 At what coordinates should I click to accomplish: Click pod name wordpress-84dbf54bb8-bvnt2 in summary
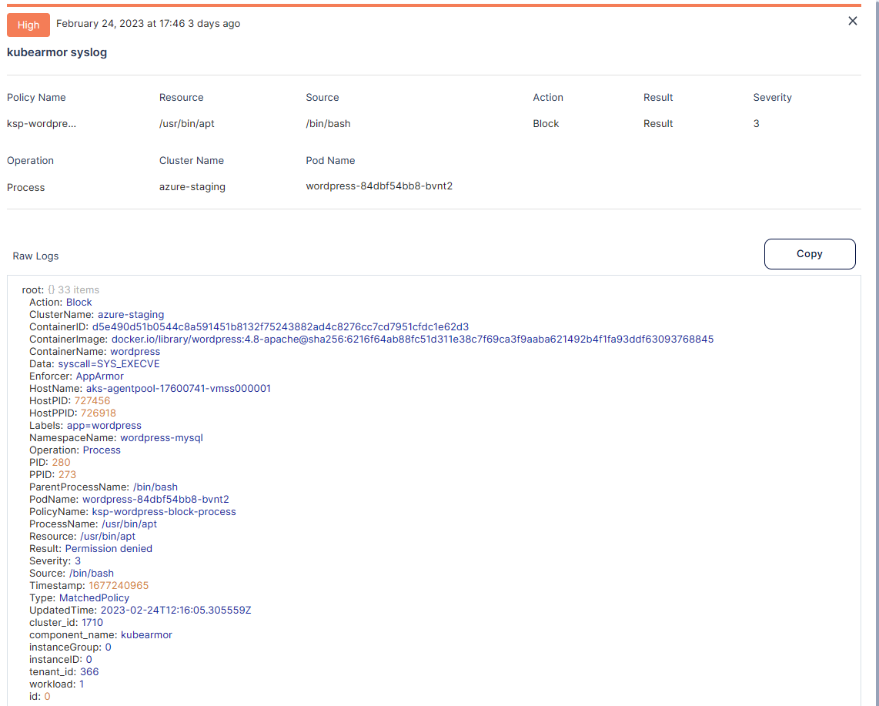tap(379, 186)
